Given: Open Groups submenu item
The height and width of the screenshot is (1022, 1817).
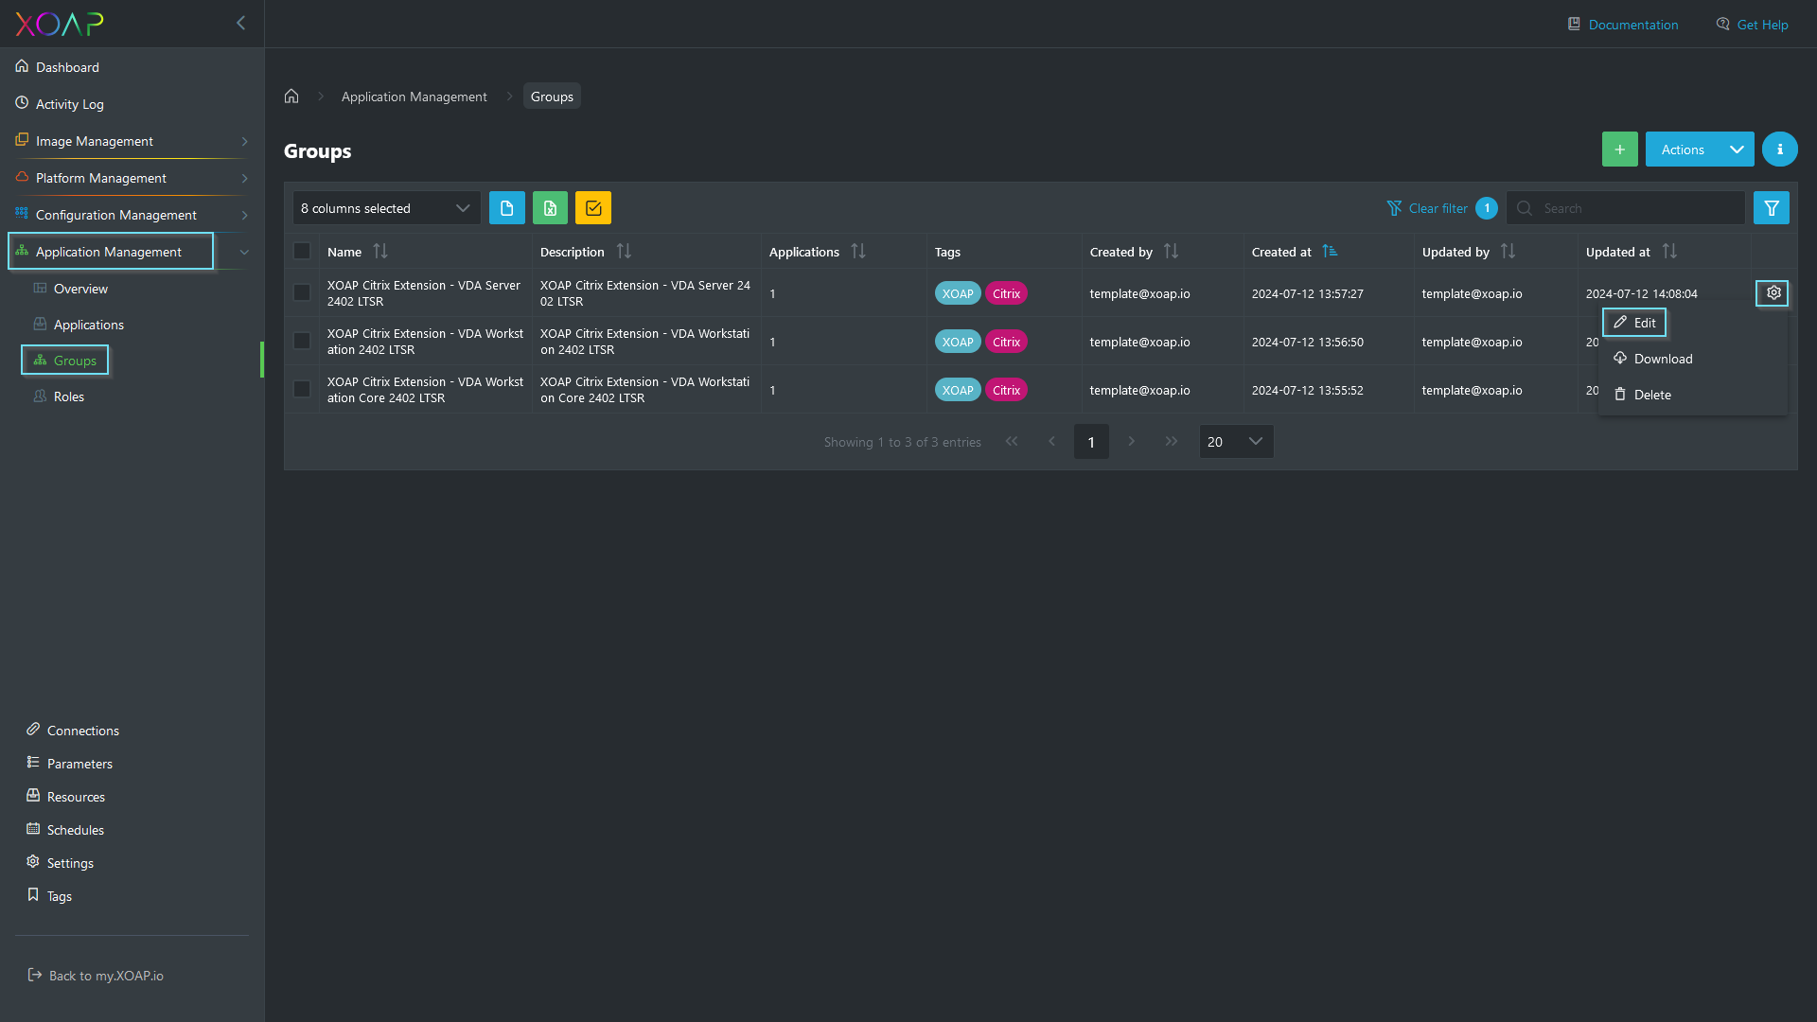Looking at the screenshot, I should [65, 361].
